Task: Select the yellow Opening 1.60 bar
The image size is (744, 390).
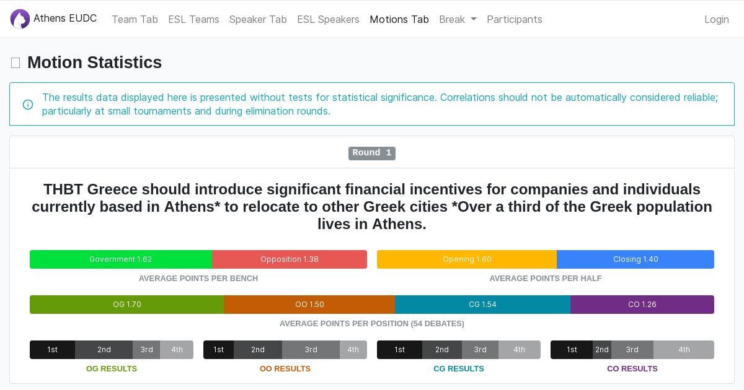Action: pos(467,259)
